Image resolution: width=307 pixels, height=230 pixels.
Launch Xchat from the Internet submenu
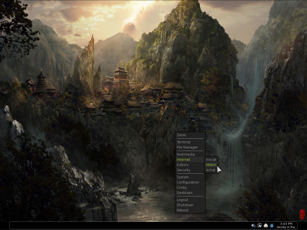(211, 170)
